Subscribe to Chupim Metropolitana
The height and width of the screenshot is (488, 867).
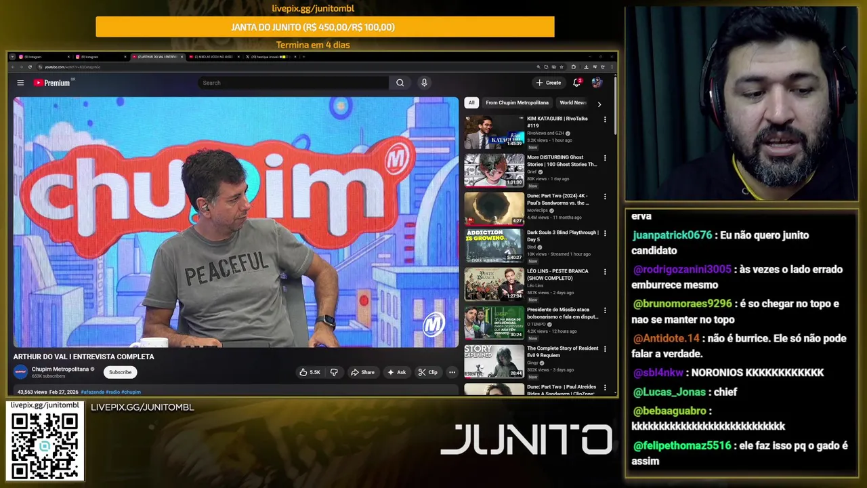[x=120, y=372]
